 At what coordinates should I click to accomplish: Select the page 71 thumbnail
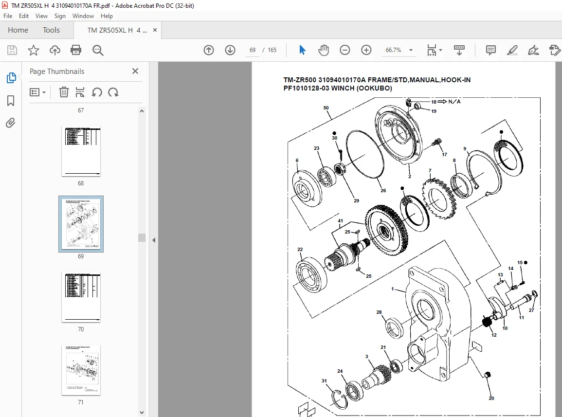81,370
